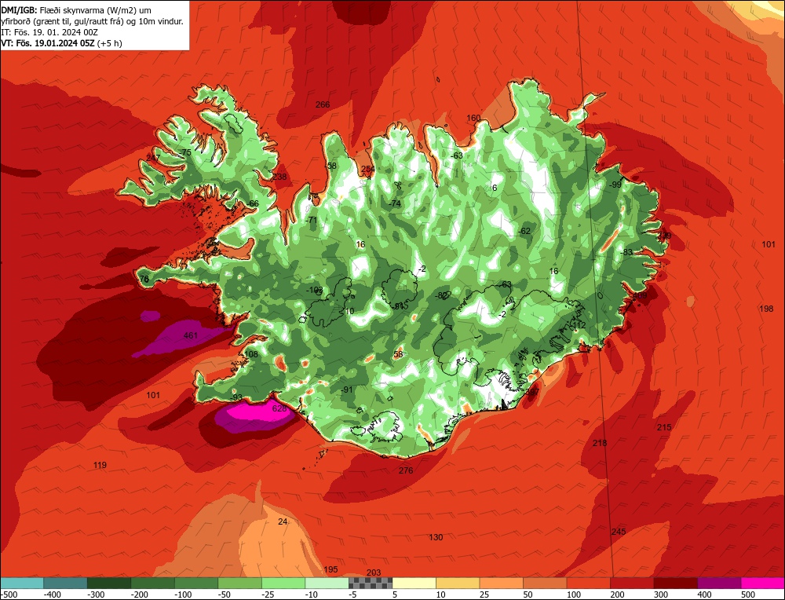
Task: Click the 238 flux value
Action: tap(279, 177)
